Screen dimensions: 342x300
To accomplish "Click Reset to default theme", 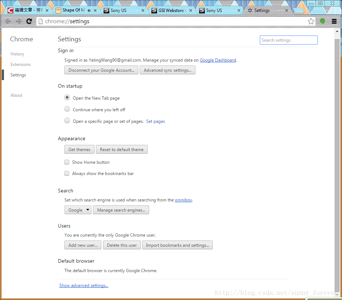I will pyautogui.click(x=122, y=149).
